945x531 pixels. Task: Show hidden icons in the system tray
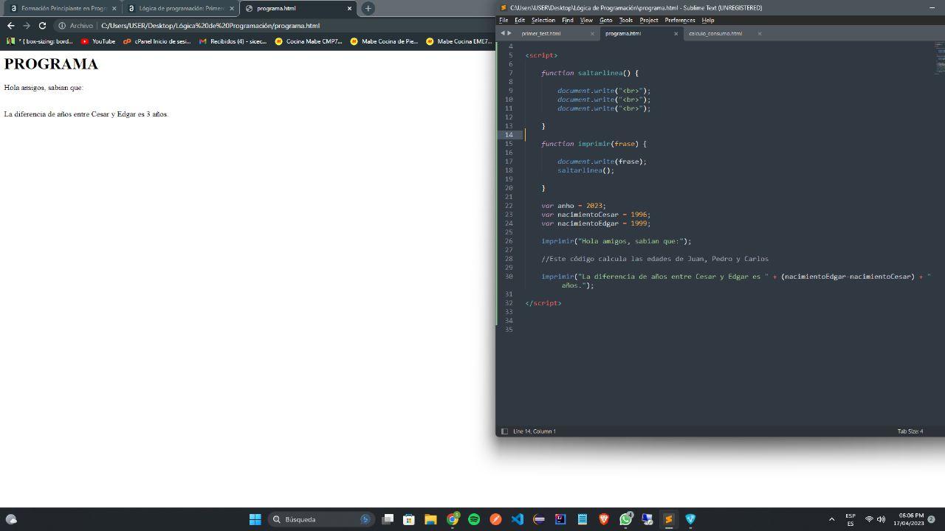coord(831,519)
